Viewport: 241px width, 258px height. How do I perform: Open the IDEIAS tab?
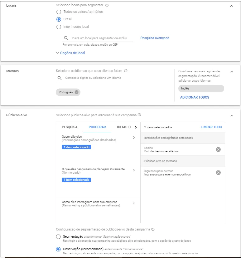pos(124,127)
